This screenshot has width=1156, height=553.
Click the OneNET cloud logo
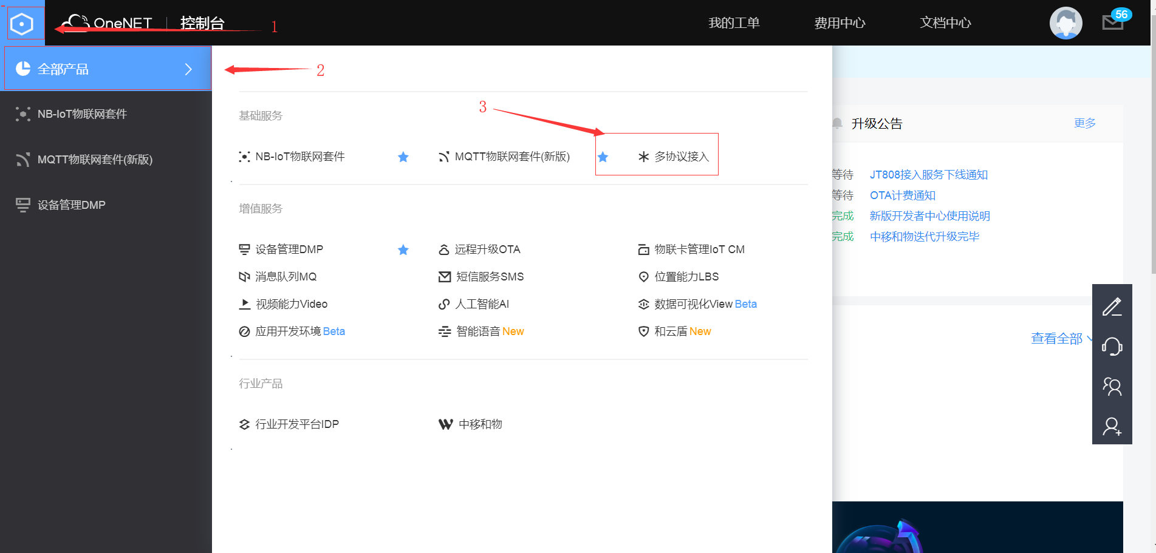click(x=107, y=23)
